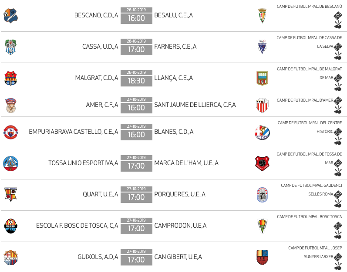The height and width of the screenshot is (272, 347).
Task: Click the Farners C.E. away team crest
Action: [262, 47]
